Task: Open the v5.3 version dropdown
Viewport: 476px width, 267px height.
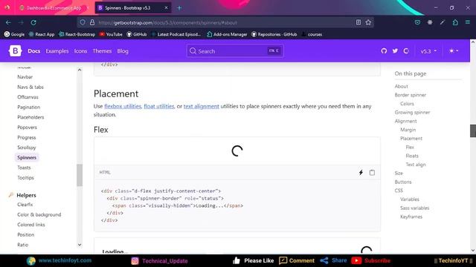Action: pyautogui.click(x=428, y=51)
